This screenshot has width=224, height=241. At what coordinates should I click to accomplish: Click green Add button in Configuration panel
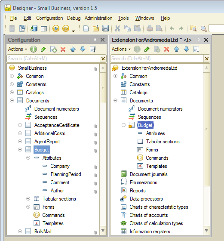(x=33, y=49)
